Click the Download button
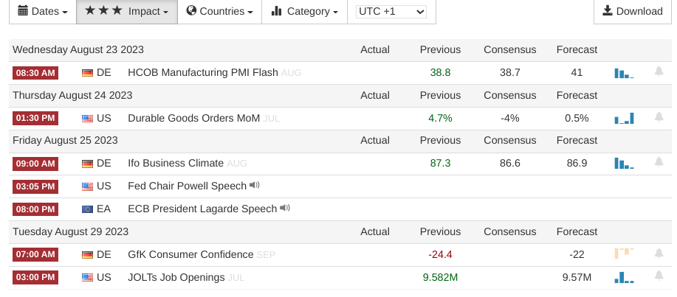677x297 pixels. pos(633,11)
